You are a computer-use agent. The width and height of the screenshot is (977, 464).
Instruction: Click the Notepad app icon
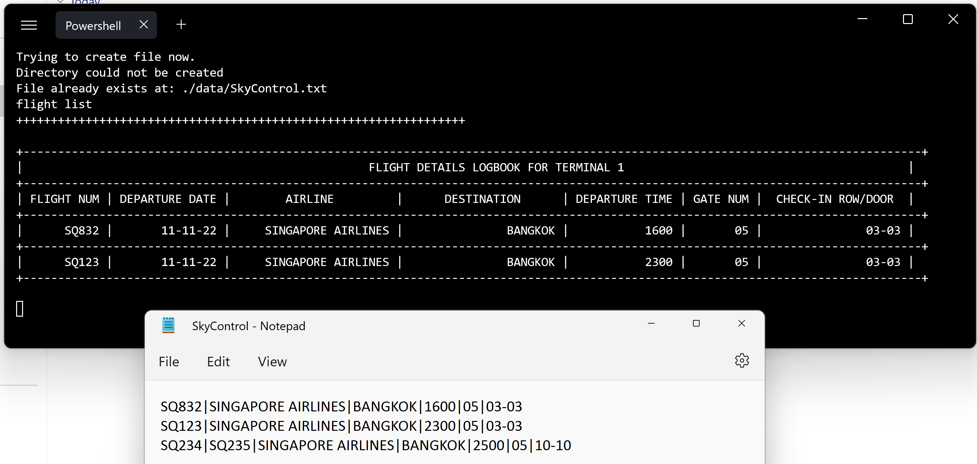tap(168, 325)
